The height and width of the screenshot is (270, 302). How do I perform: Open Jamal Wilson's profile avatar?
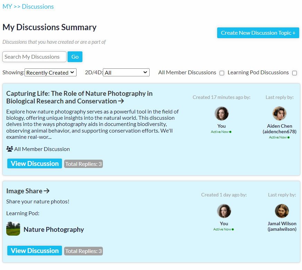[282, 211]
